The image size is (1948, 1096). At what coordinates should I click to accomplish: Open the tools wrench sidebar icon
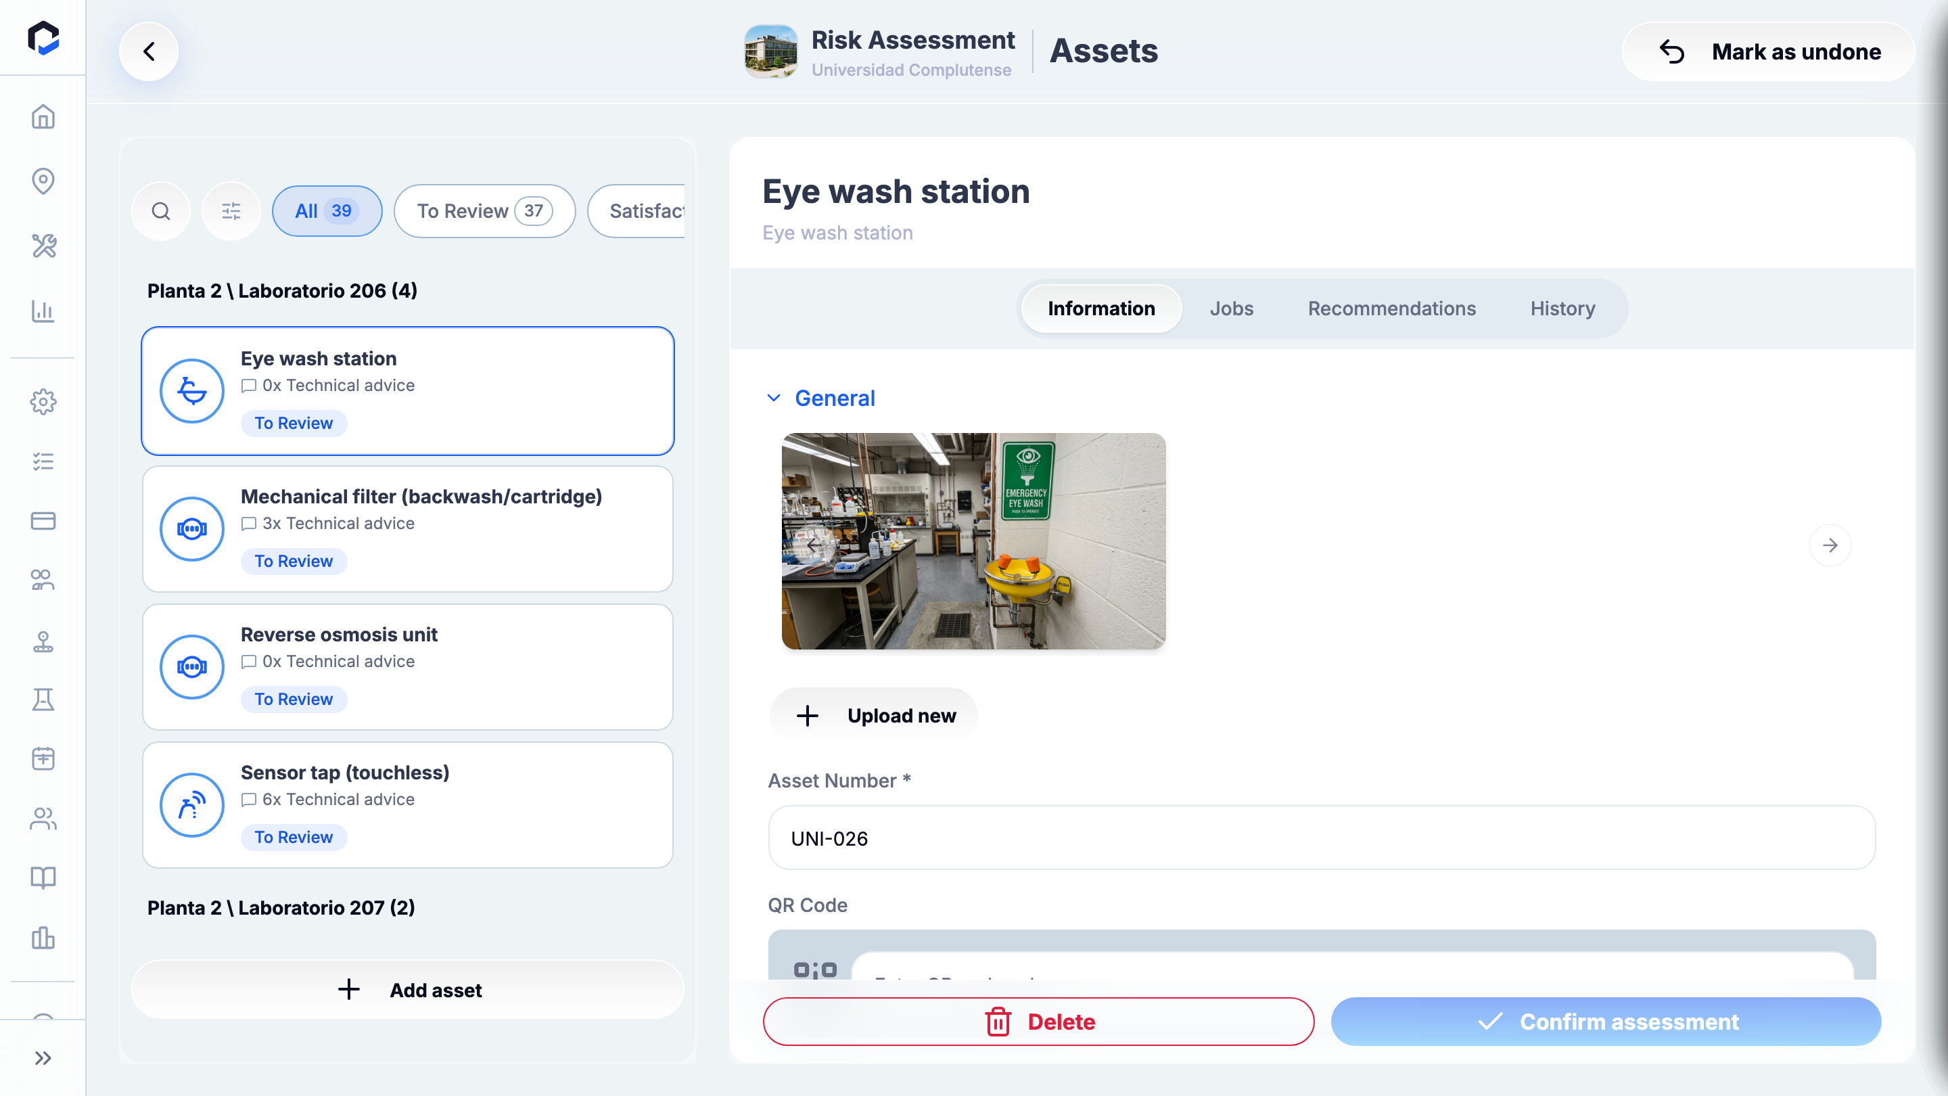(x=43, y=246)
